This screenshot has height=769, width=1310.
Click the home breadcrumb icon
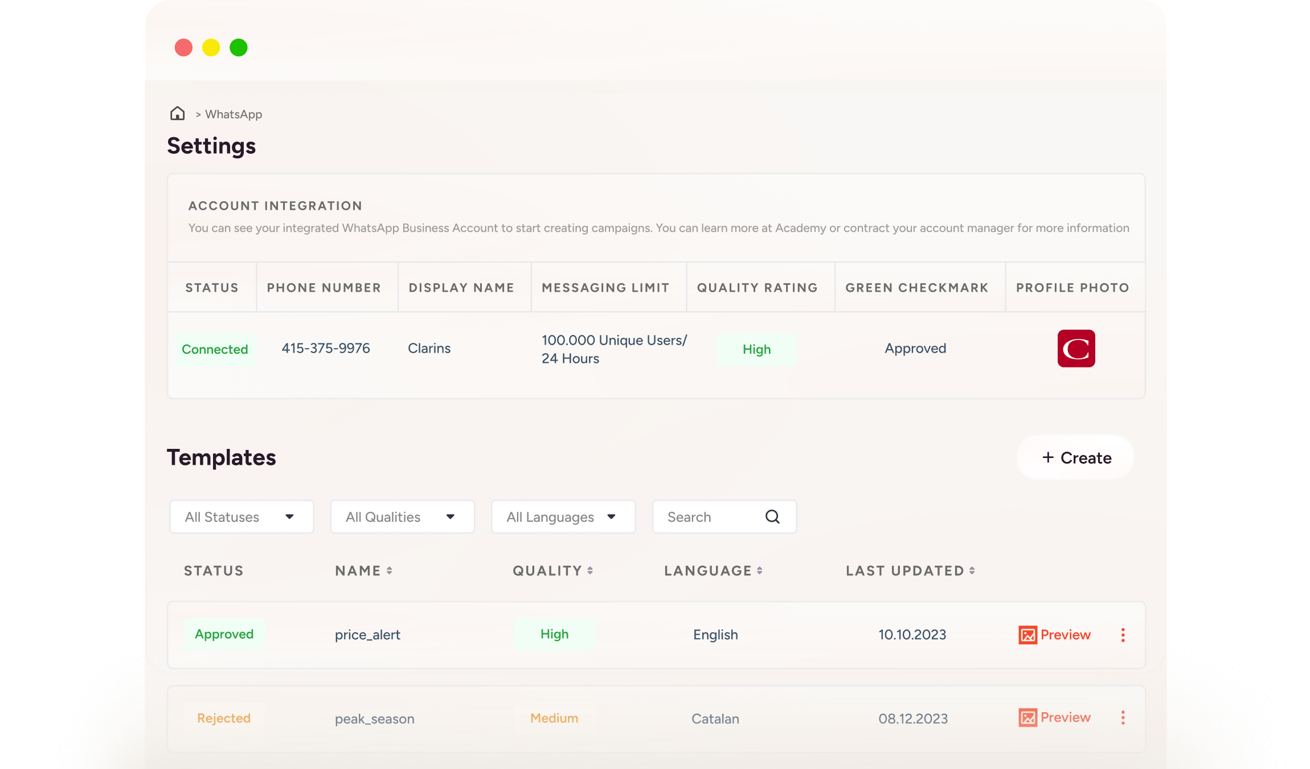click(177, 113)
